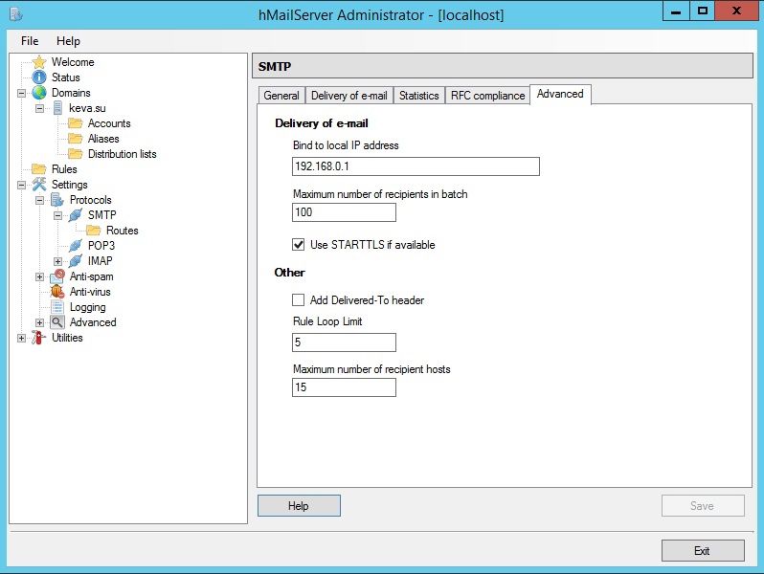The image size is (764, 574).
Task: Minimize the hMailServer Administrator window
Action: [x=676, y=11]
